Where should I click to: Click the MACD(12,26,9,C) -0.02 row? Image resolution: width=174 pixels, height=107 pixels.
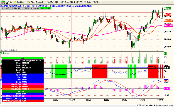click(x=23, y=98)
